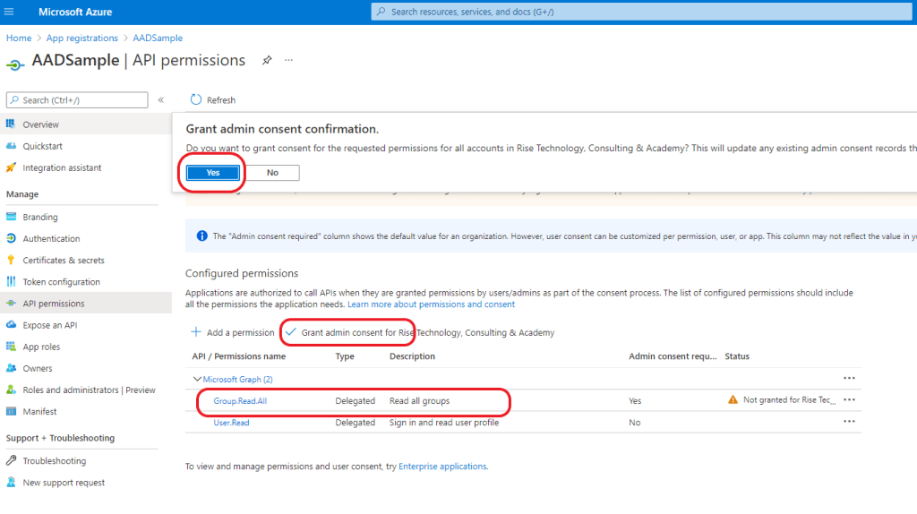Collapse the sidebar using double chevron
This screenshot has width=917, height=514.
pyautogui.click(x=161, y=100)
